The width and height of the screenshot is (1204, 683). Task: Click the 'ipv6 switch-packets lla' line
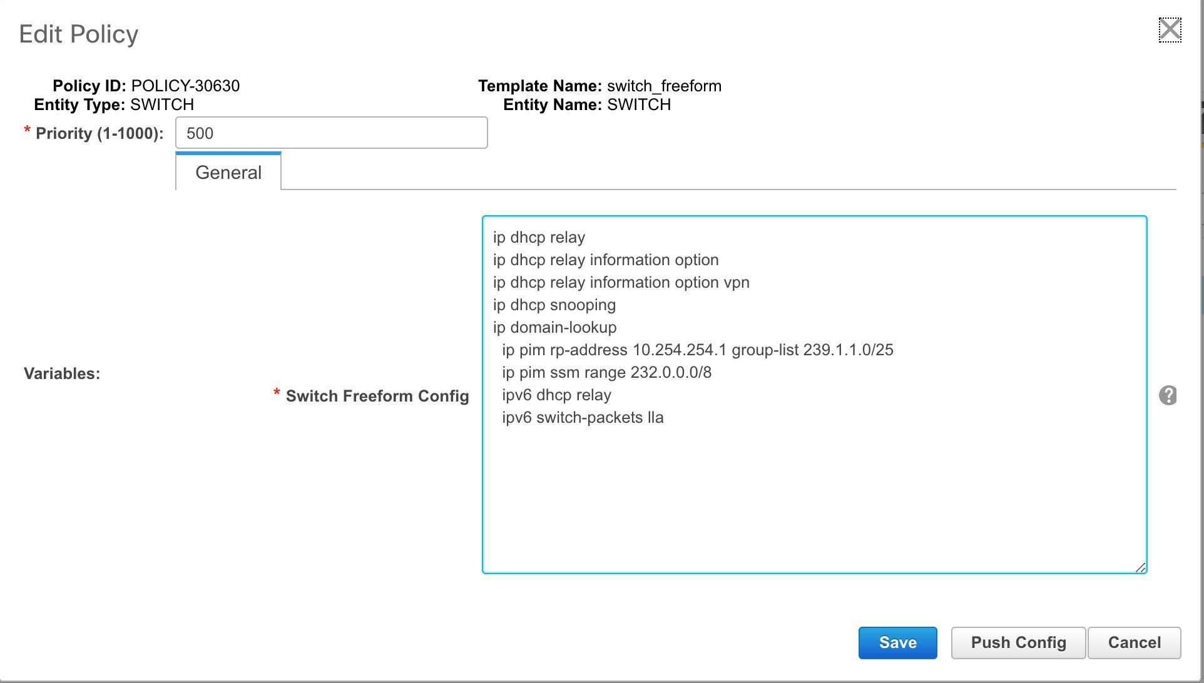tap(583, 418)
